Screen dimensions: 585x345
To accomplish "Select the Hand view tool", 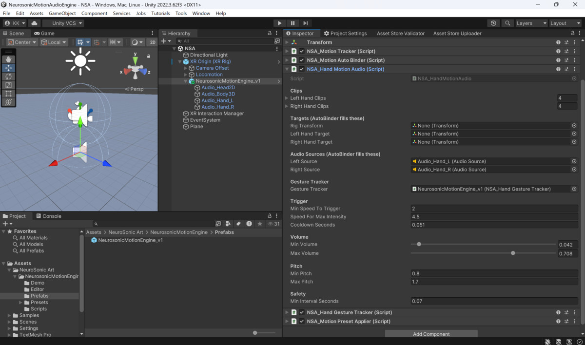I will pos(8,59).
